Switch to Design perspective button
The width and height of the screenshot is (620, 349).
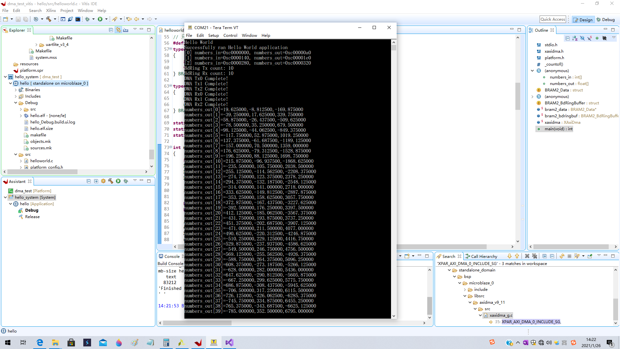[583, 19]
